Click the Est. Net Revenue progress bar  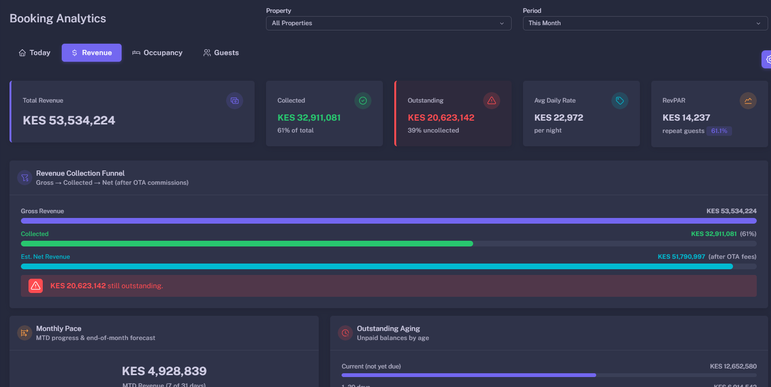tap(377, 266)
